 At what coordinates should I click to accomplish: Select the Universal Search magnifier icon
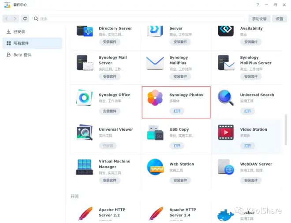226,98
